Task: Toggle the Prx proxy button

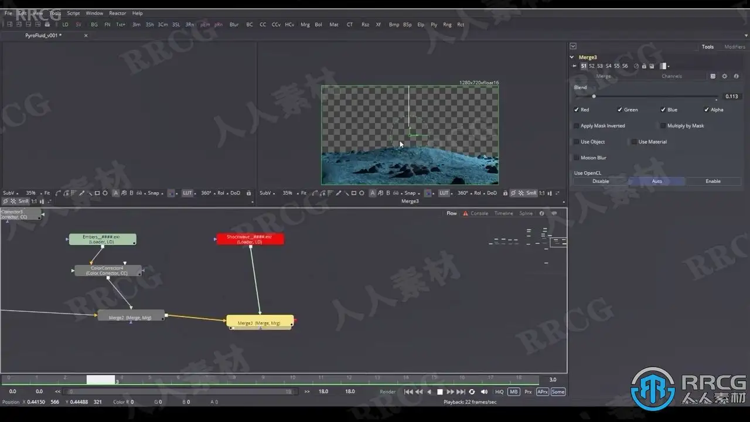Action: click(x=528, y=392)
